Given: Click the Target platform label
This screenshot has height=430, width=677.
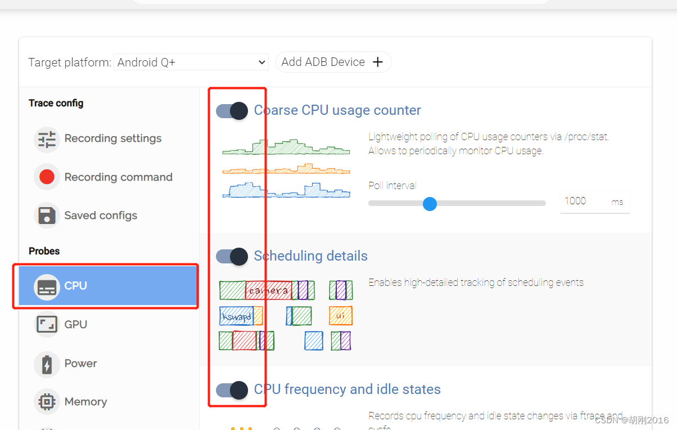Looking at the screenshot, I should pos(70,62).
